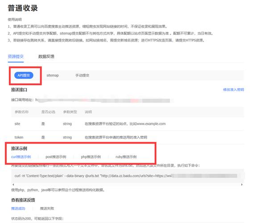Click site description mentioning www.example.com
Viewport: 269px width, 223px height.
click(125, 124)
